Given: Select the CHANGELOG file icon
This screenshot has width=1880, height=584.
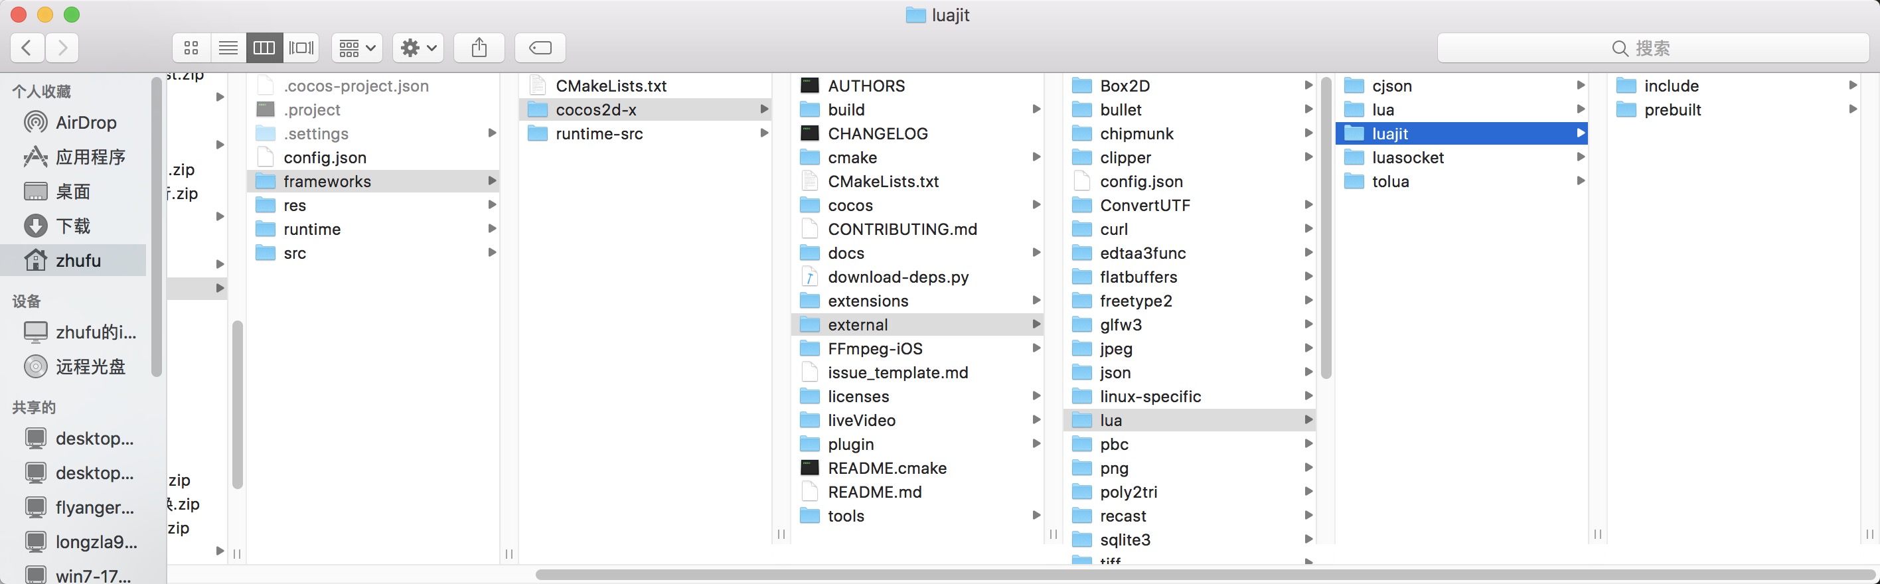Looking at the screenshot, I should (x=809, y=133).
